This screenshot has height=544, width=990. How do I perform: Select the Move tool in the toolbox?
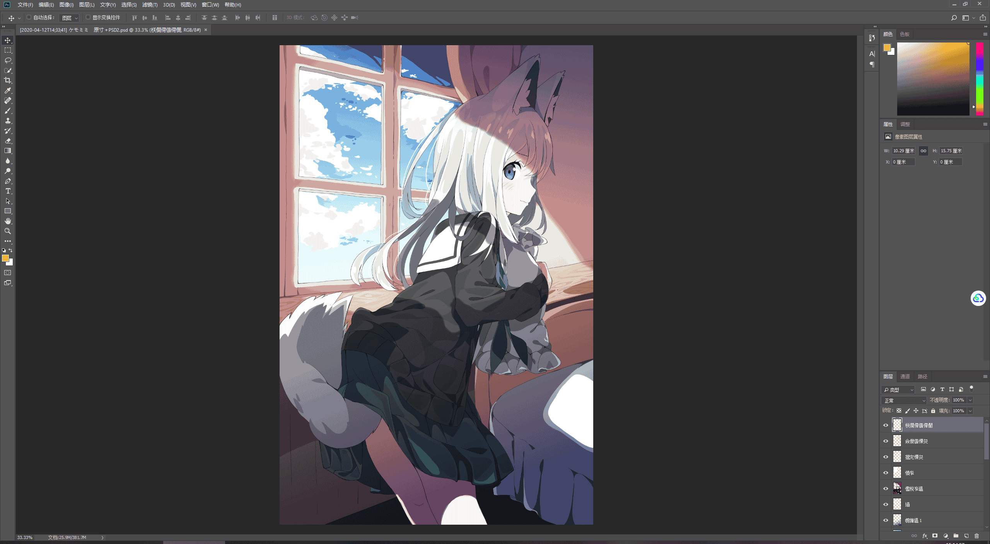[x=8, y=40]
